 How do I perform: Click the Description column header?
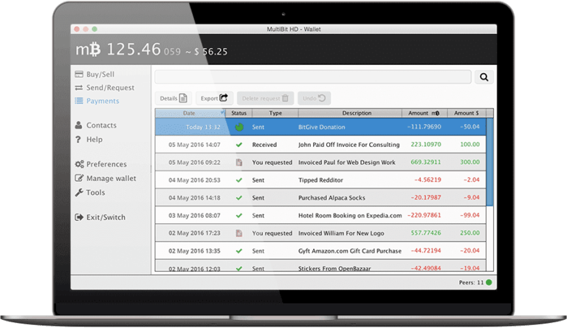(x=350, y=113)
